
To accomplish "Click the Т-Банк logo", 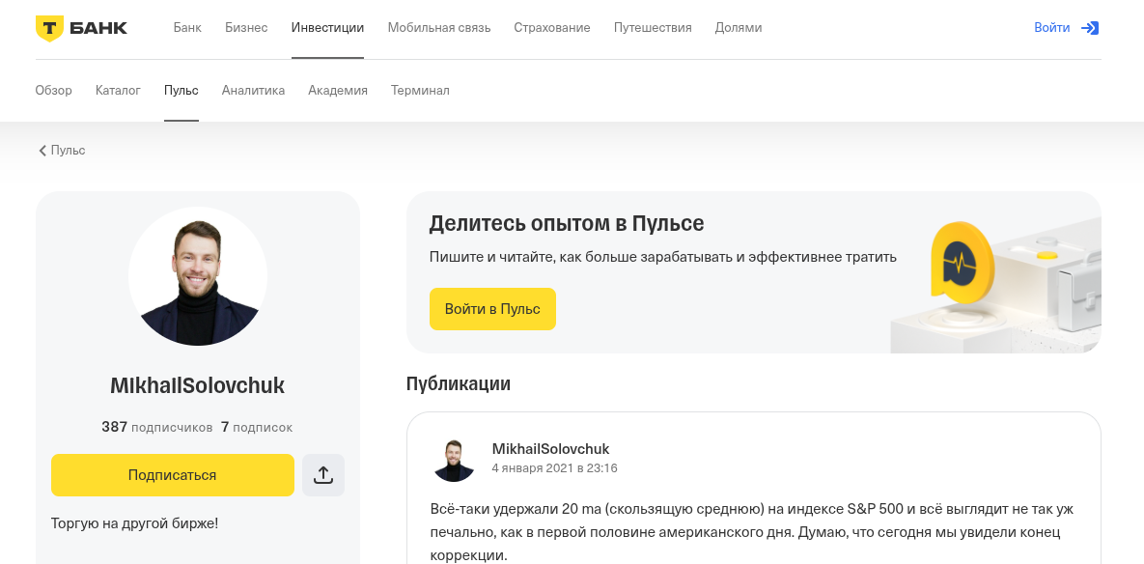I will pos(82,27).
